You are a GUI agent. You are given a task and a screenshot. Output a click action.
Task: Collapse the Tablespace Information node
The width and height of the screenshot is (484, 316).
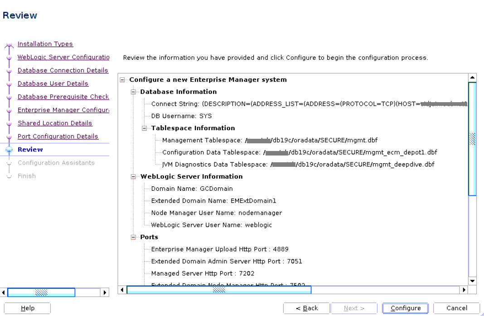pos(144,128)
